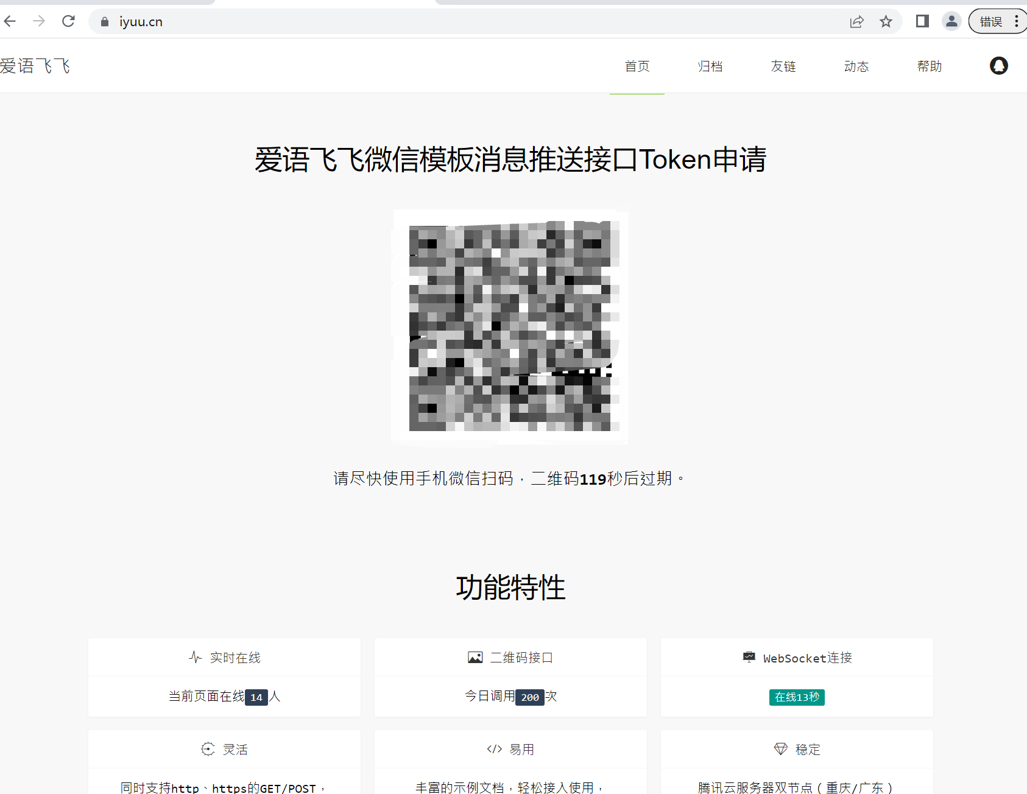Click the WeChat QR code image
Screen dimensions: 1027x794
tap(510, 326)
